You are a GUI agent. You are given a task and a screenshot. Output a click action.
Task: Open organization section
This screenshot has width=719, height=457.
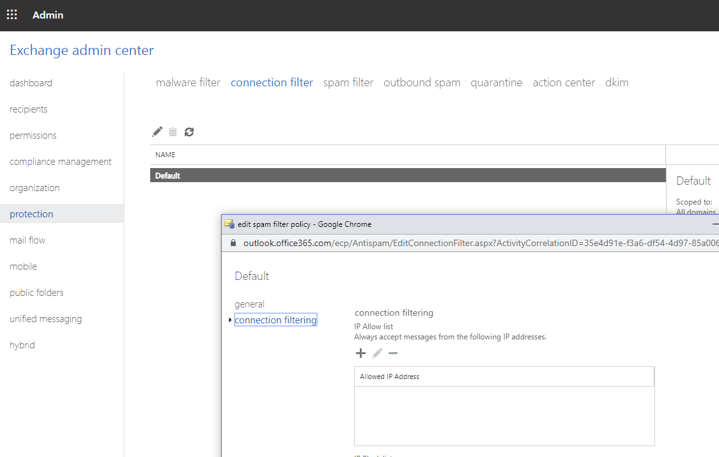(x=35, y=188)
